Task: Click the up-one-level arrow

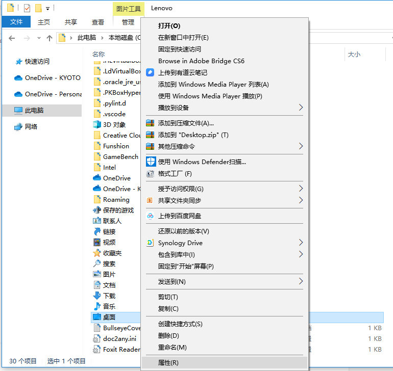Action: pos(50,38)
